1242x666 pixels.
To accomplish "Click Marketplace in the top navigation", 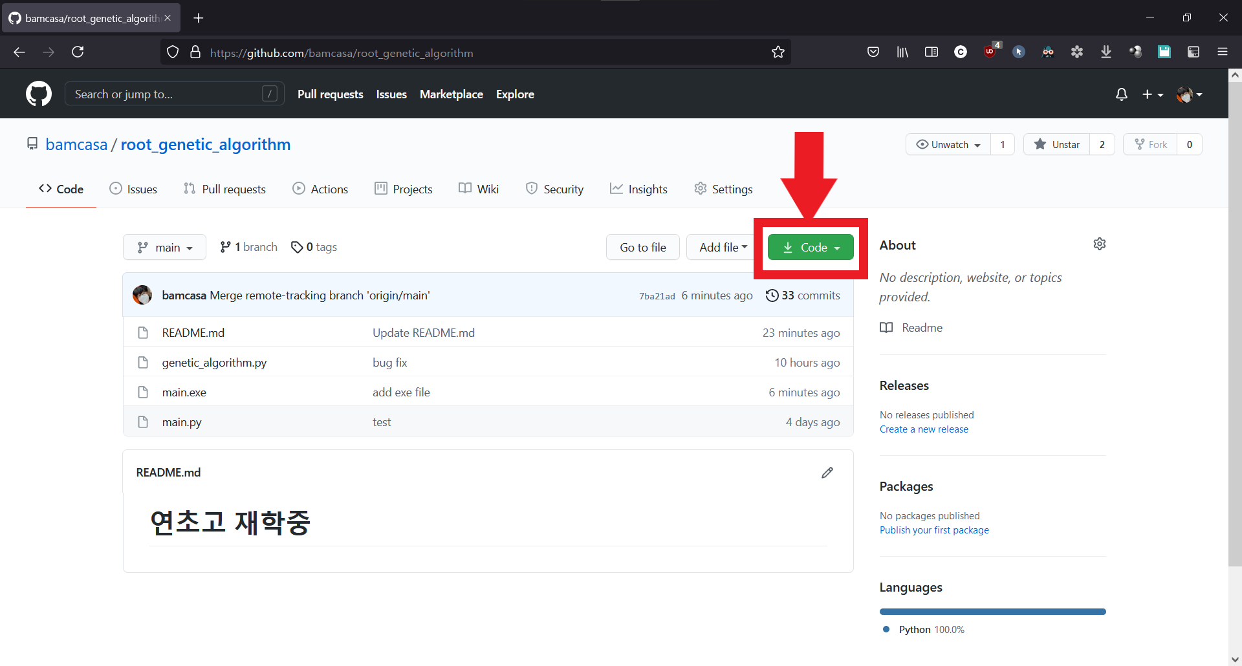I will [x=452, y=94].
